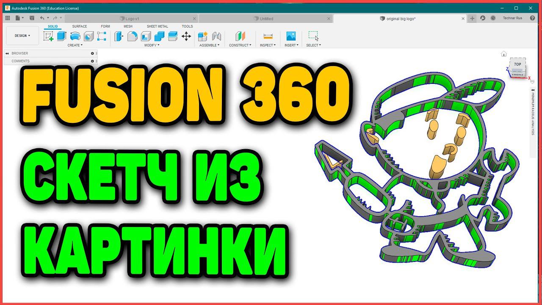The width and height of the screenshot is (542, 305).
Task: Click the COMMENTS panel title
Action: tap(20, 61)
